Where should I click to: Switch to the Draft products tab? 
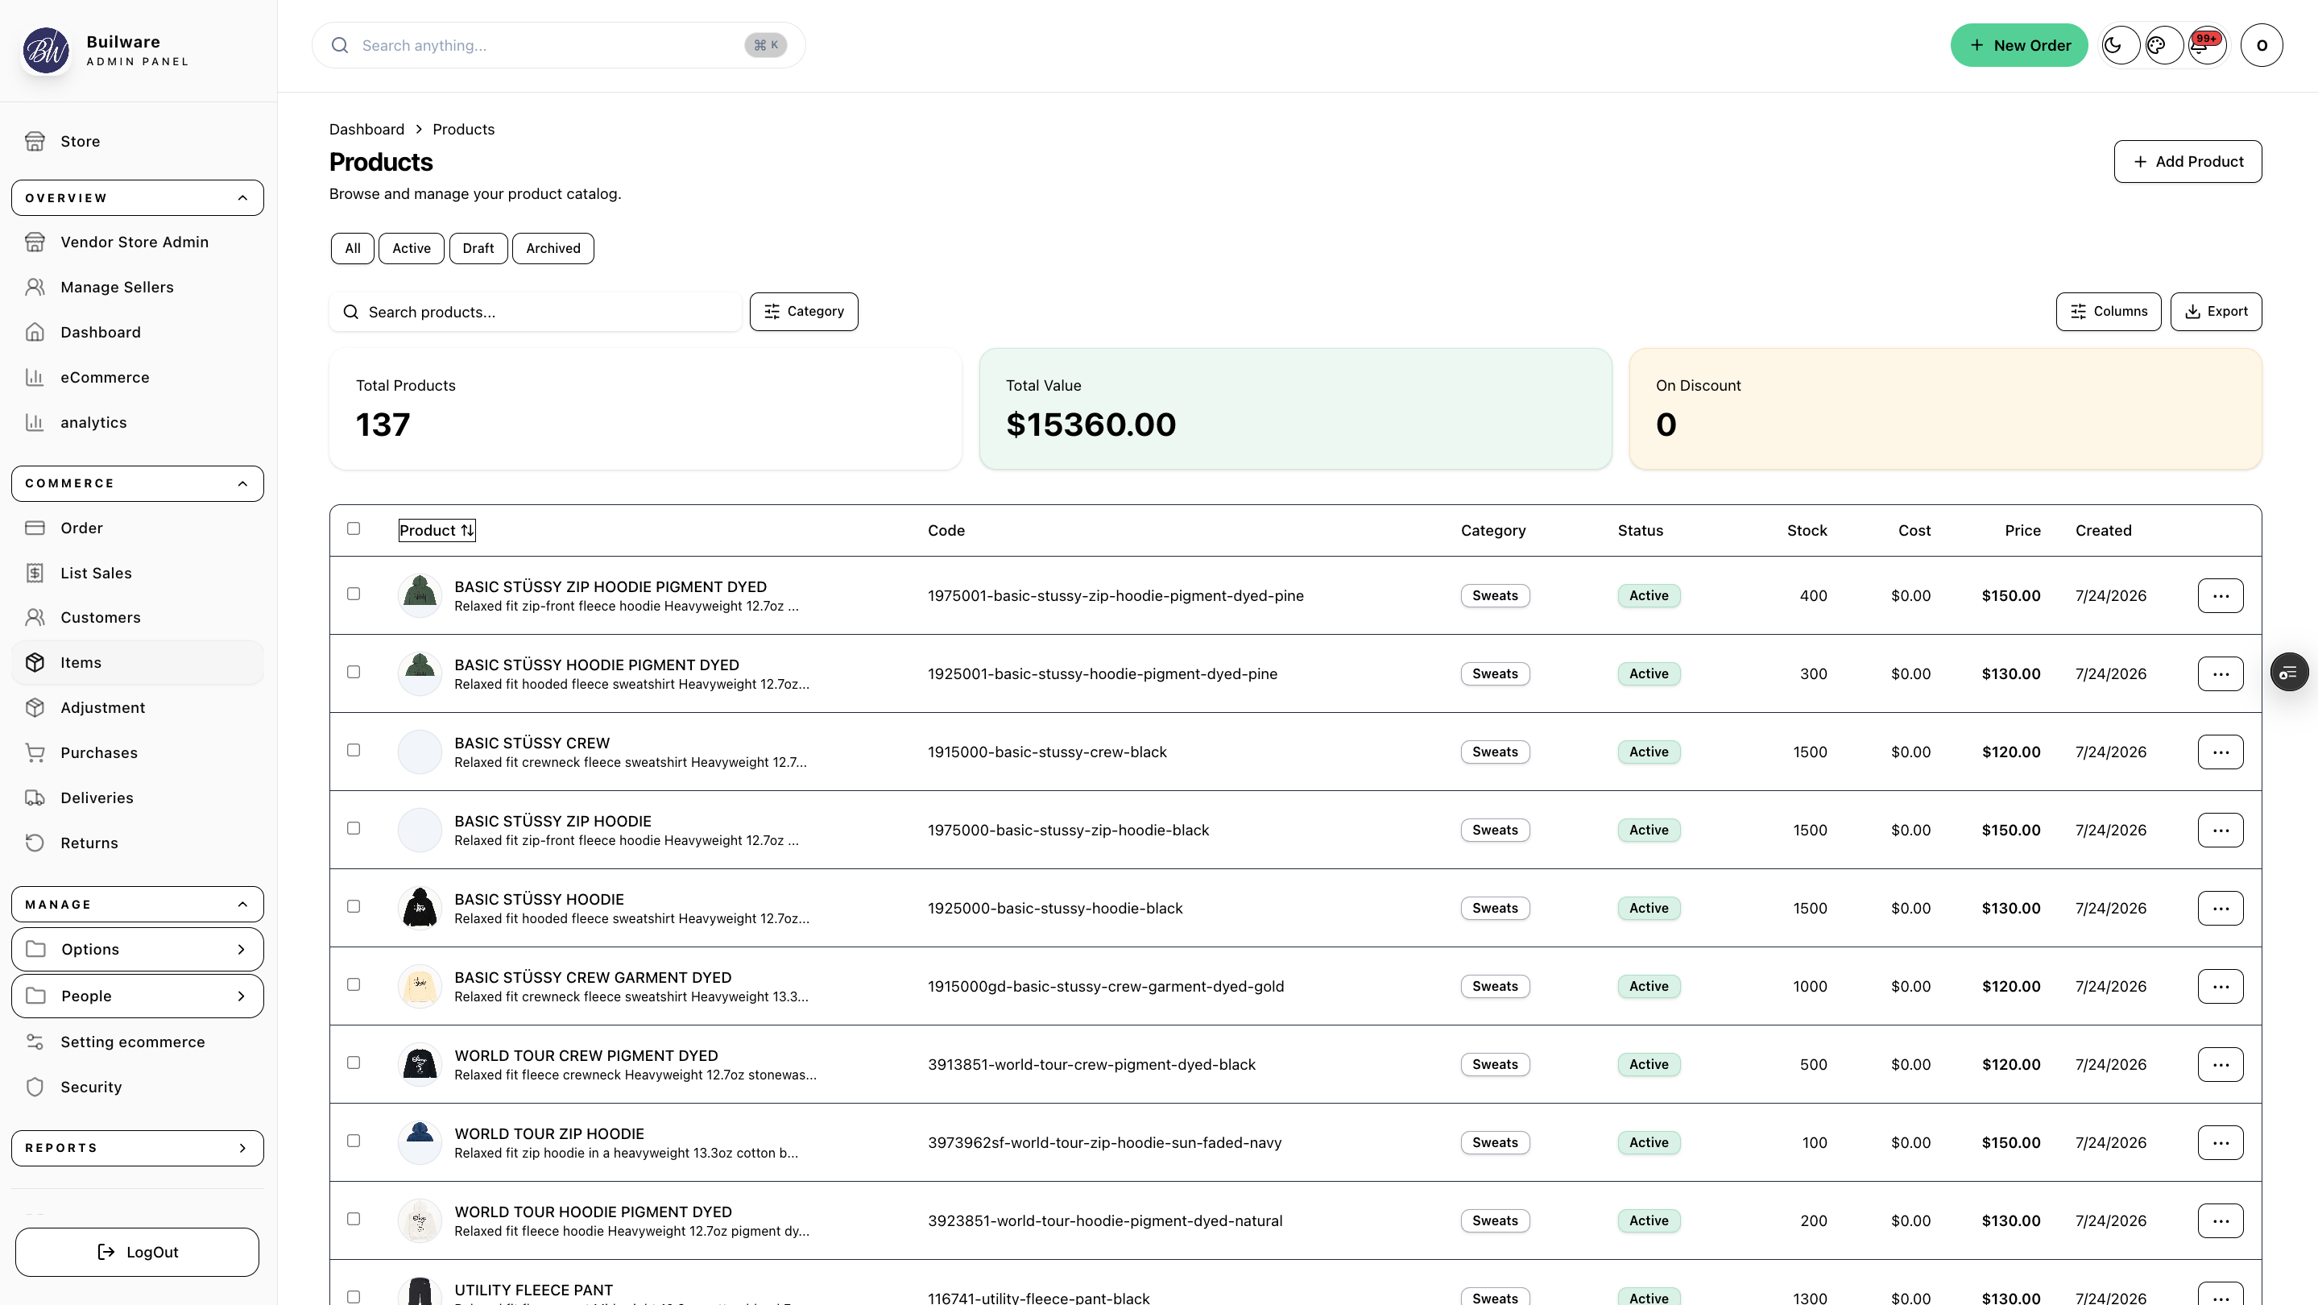pyautogui.click(x=478, y=248)
